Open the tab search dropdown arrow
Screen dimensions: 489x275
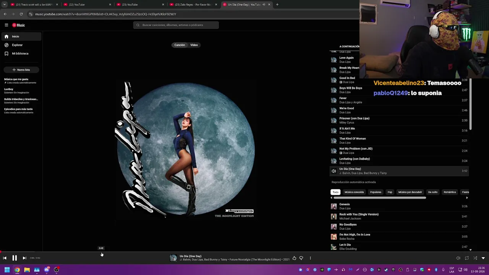[x=4, y=5]
